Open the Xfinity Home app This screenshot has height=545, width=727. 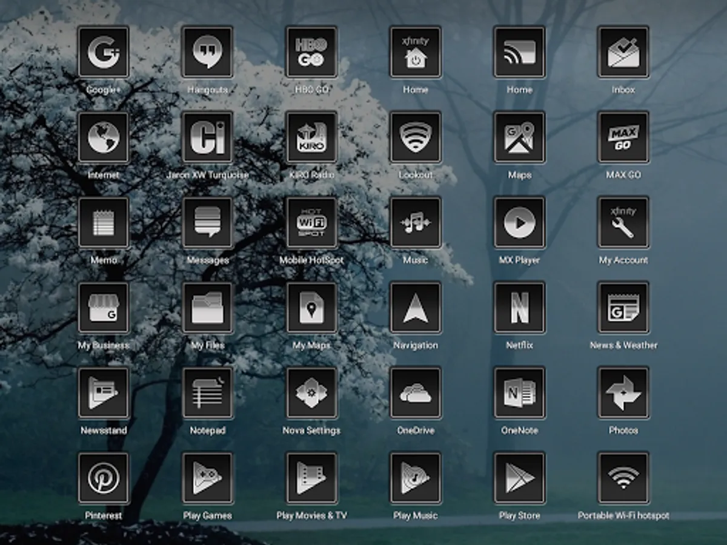pyautogui.click(x=416, y=53)
